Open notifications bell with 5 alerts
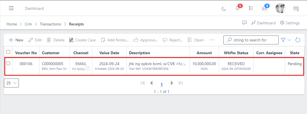307x114 pixels. [x=237, y=8]
